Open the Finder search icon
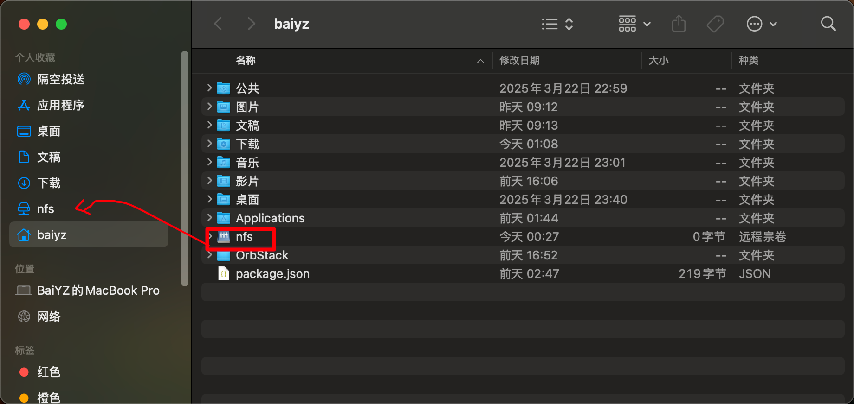This screenshot has width=854, height=404. point(828,24)
